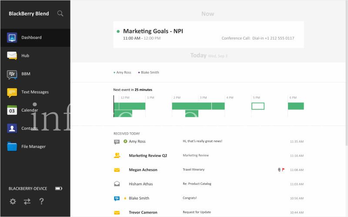348x217 pixels.
Task: Click the opened-mail icon for Hisham Athas
Action: pyautogui.click(x=117, y=184)
